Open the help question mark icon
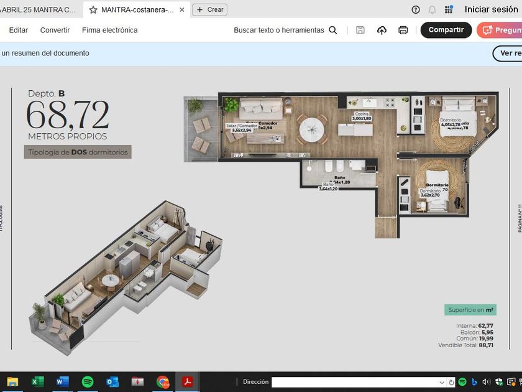Viewport: 522px width, 392px height. point(416,9)
